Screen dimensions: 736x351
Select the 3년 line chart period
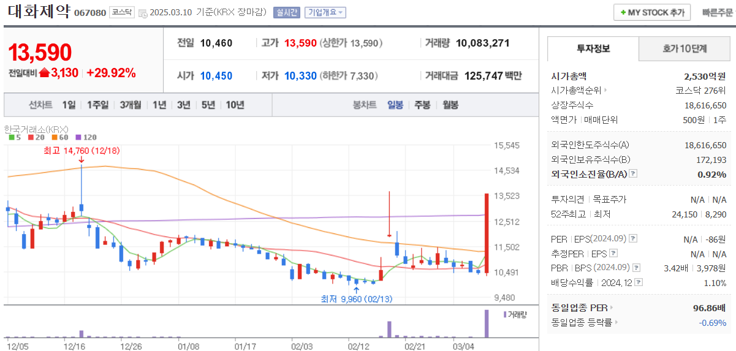[184, 105]
